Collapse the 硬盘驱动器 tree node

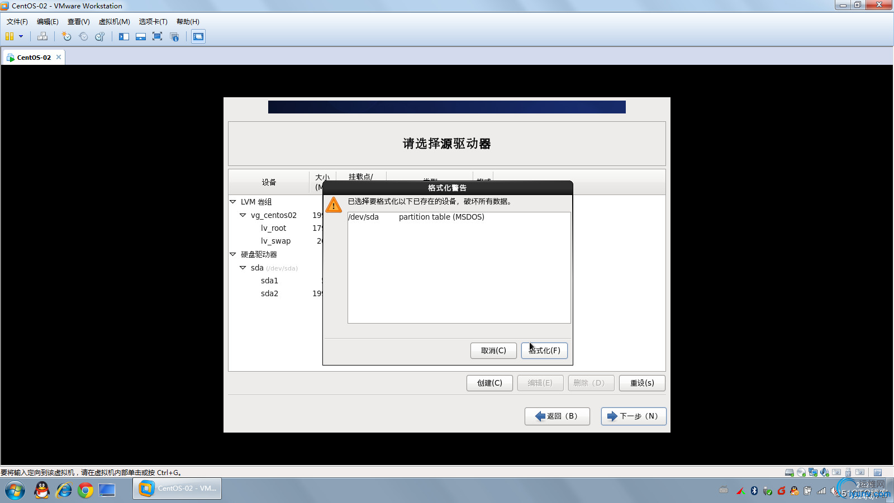233,254
